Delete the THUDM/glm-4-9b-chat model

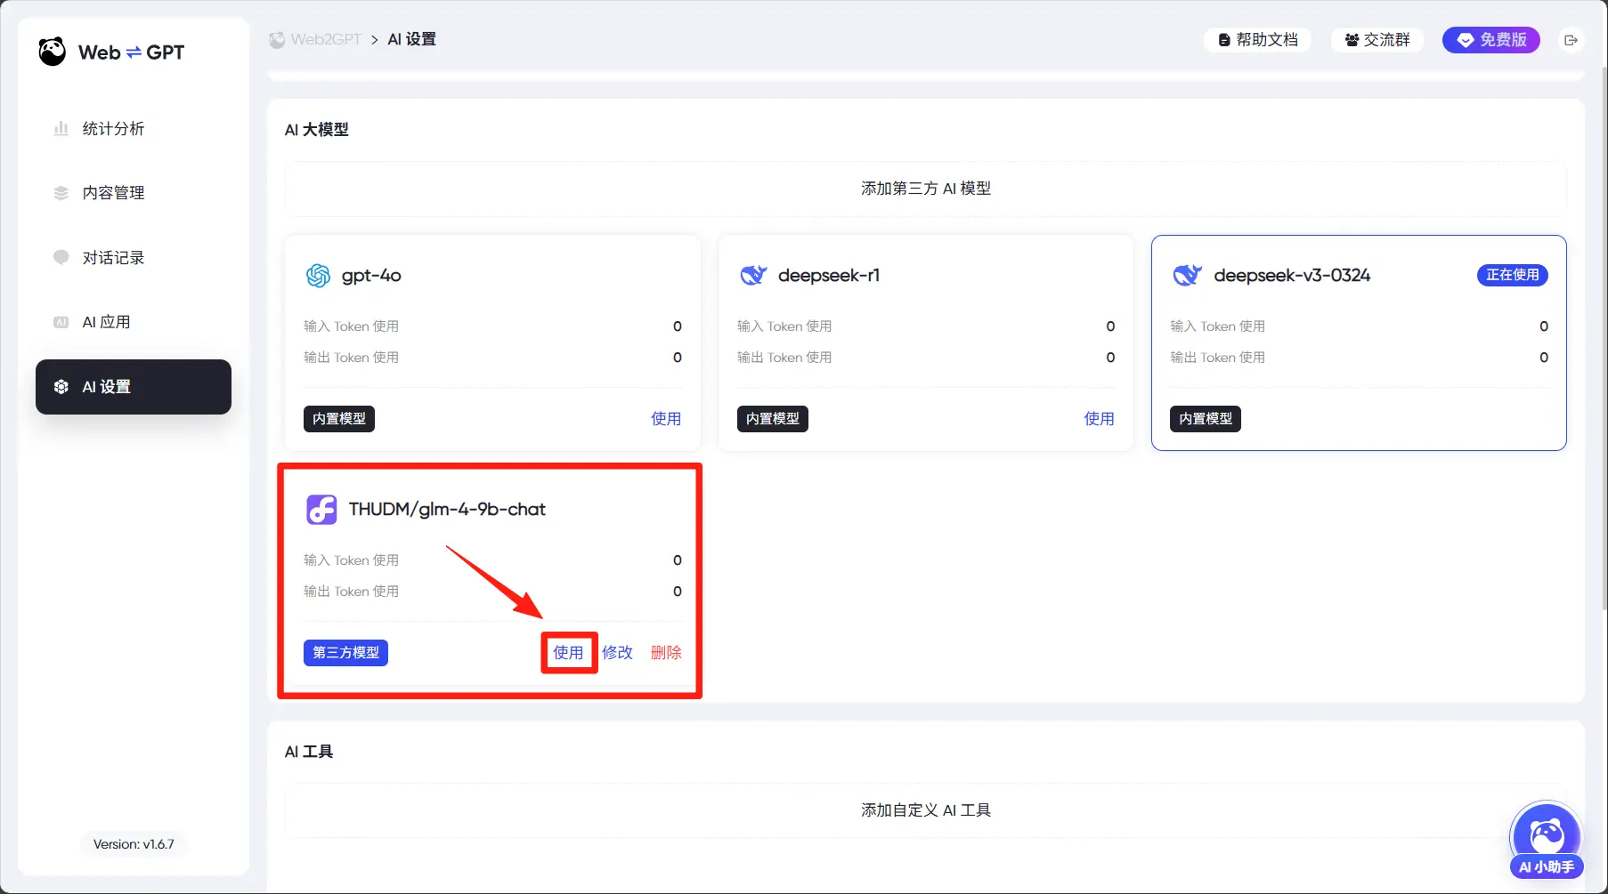coord(666,653)
